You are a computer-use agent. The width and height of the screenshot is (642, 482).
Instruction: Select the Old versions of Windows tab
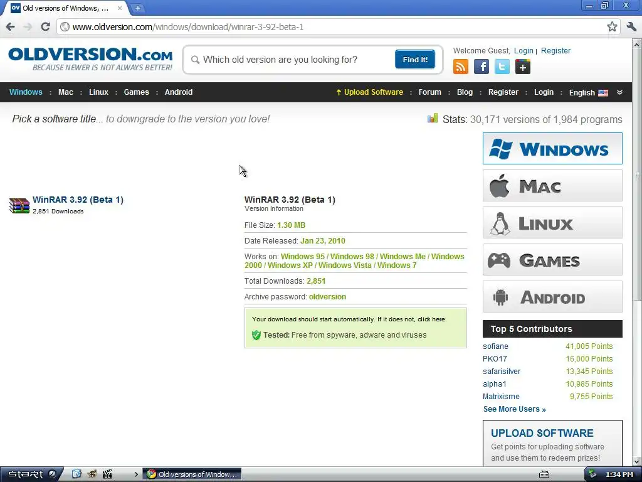[x=65, y=8]
